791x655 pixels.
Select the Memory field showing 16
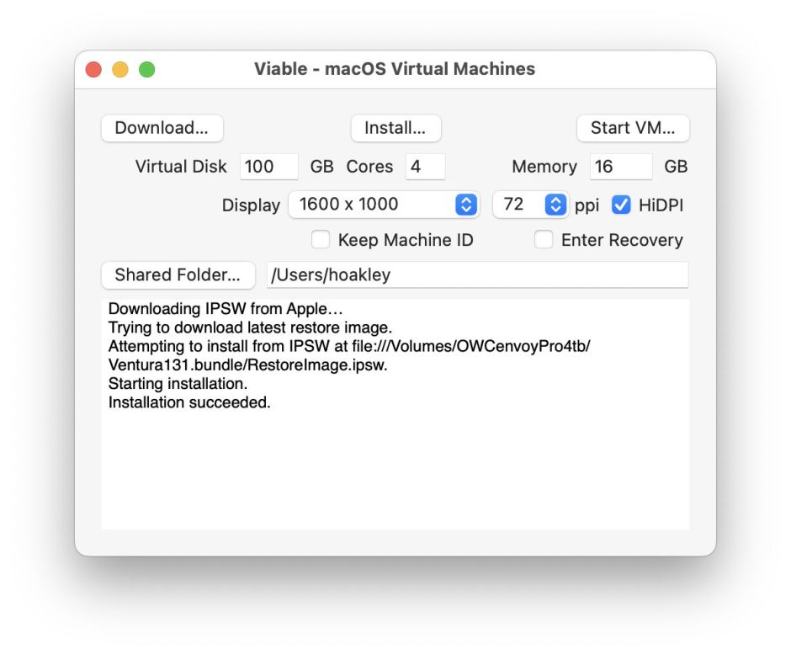tap(620, 167)
